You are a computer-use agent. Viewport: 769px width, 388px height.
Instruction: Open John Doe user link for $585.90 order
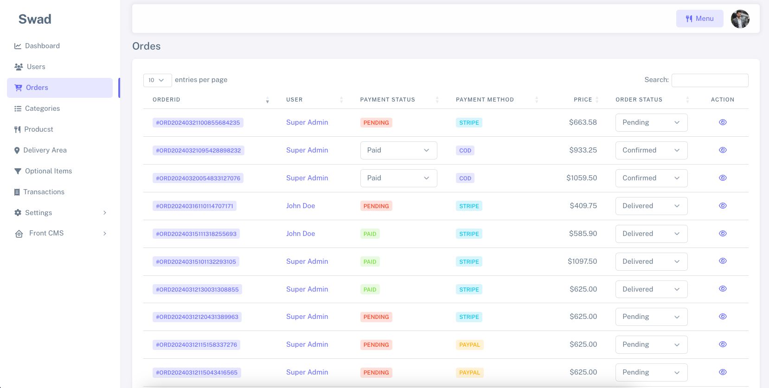300,234
